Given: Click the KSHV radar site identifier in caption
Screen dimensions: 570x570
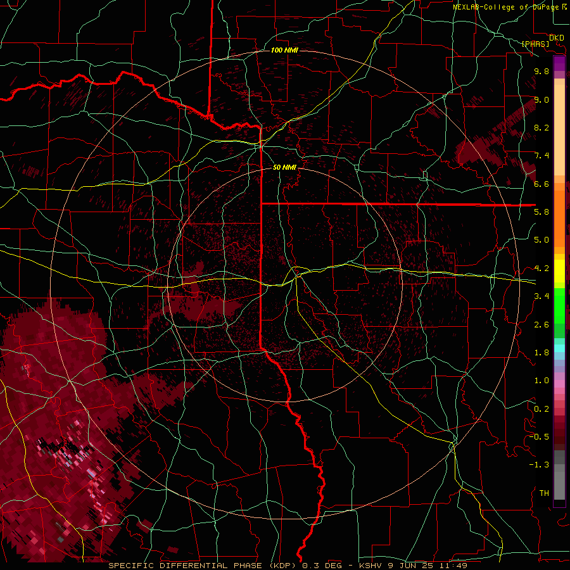Looking at the screenshot, I should tap(370, 566).
